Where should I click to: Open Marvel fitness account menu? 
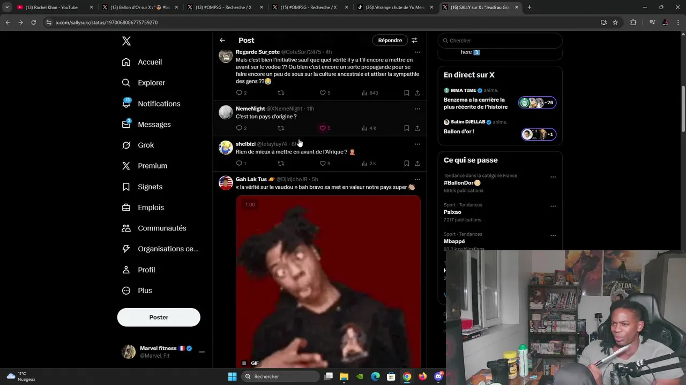pyautogui.click(x=163, y=352)
